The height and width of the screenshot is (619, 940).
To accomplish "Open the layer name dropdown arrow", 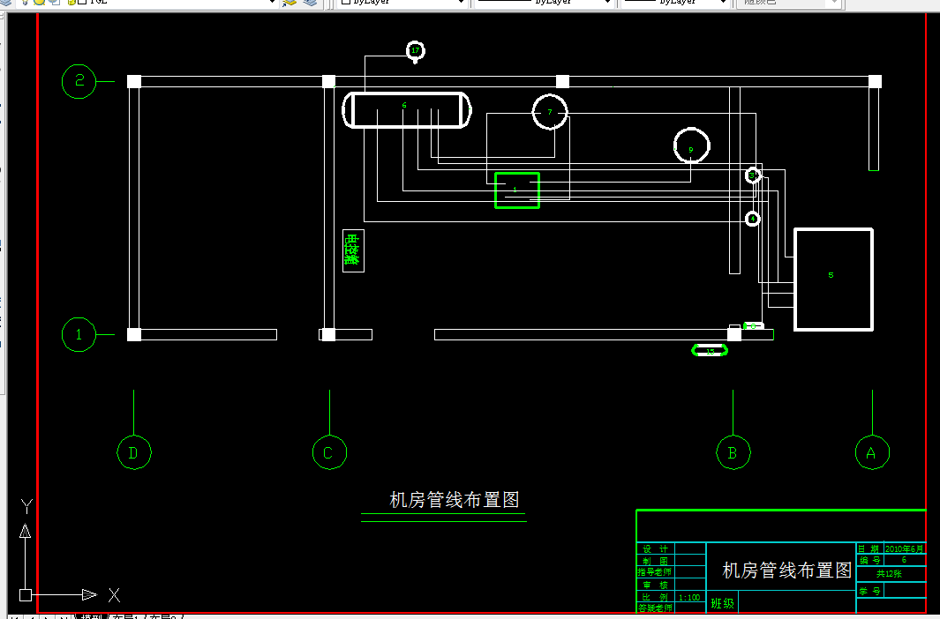I will (272, 3).
